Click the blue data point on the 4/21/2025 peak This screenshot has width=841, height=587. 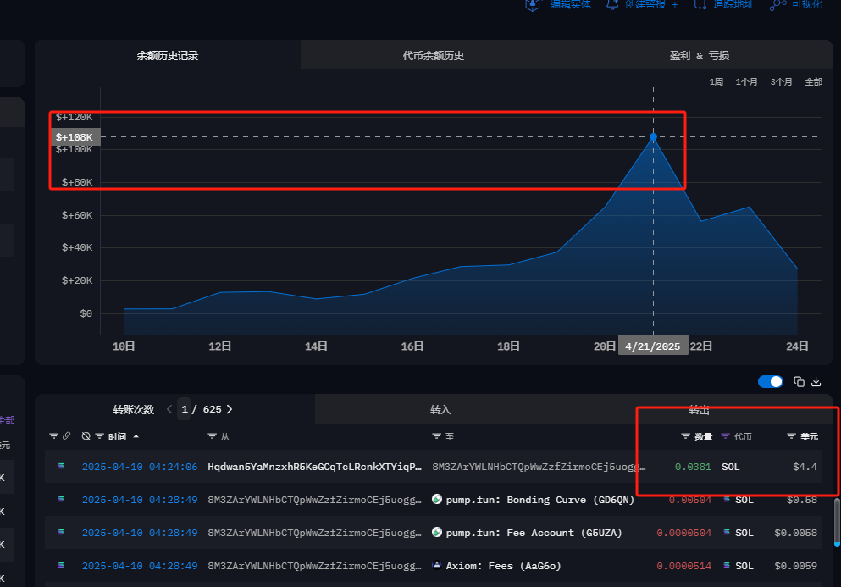653,137
